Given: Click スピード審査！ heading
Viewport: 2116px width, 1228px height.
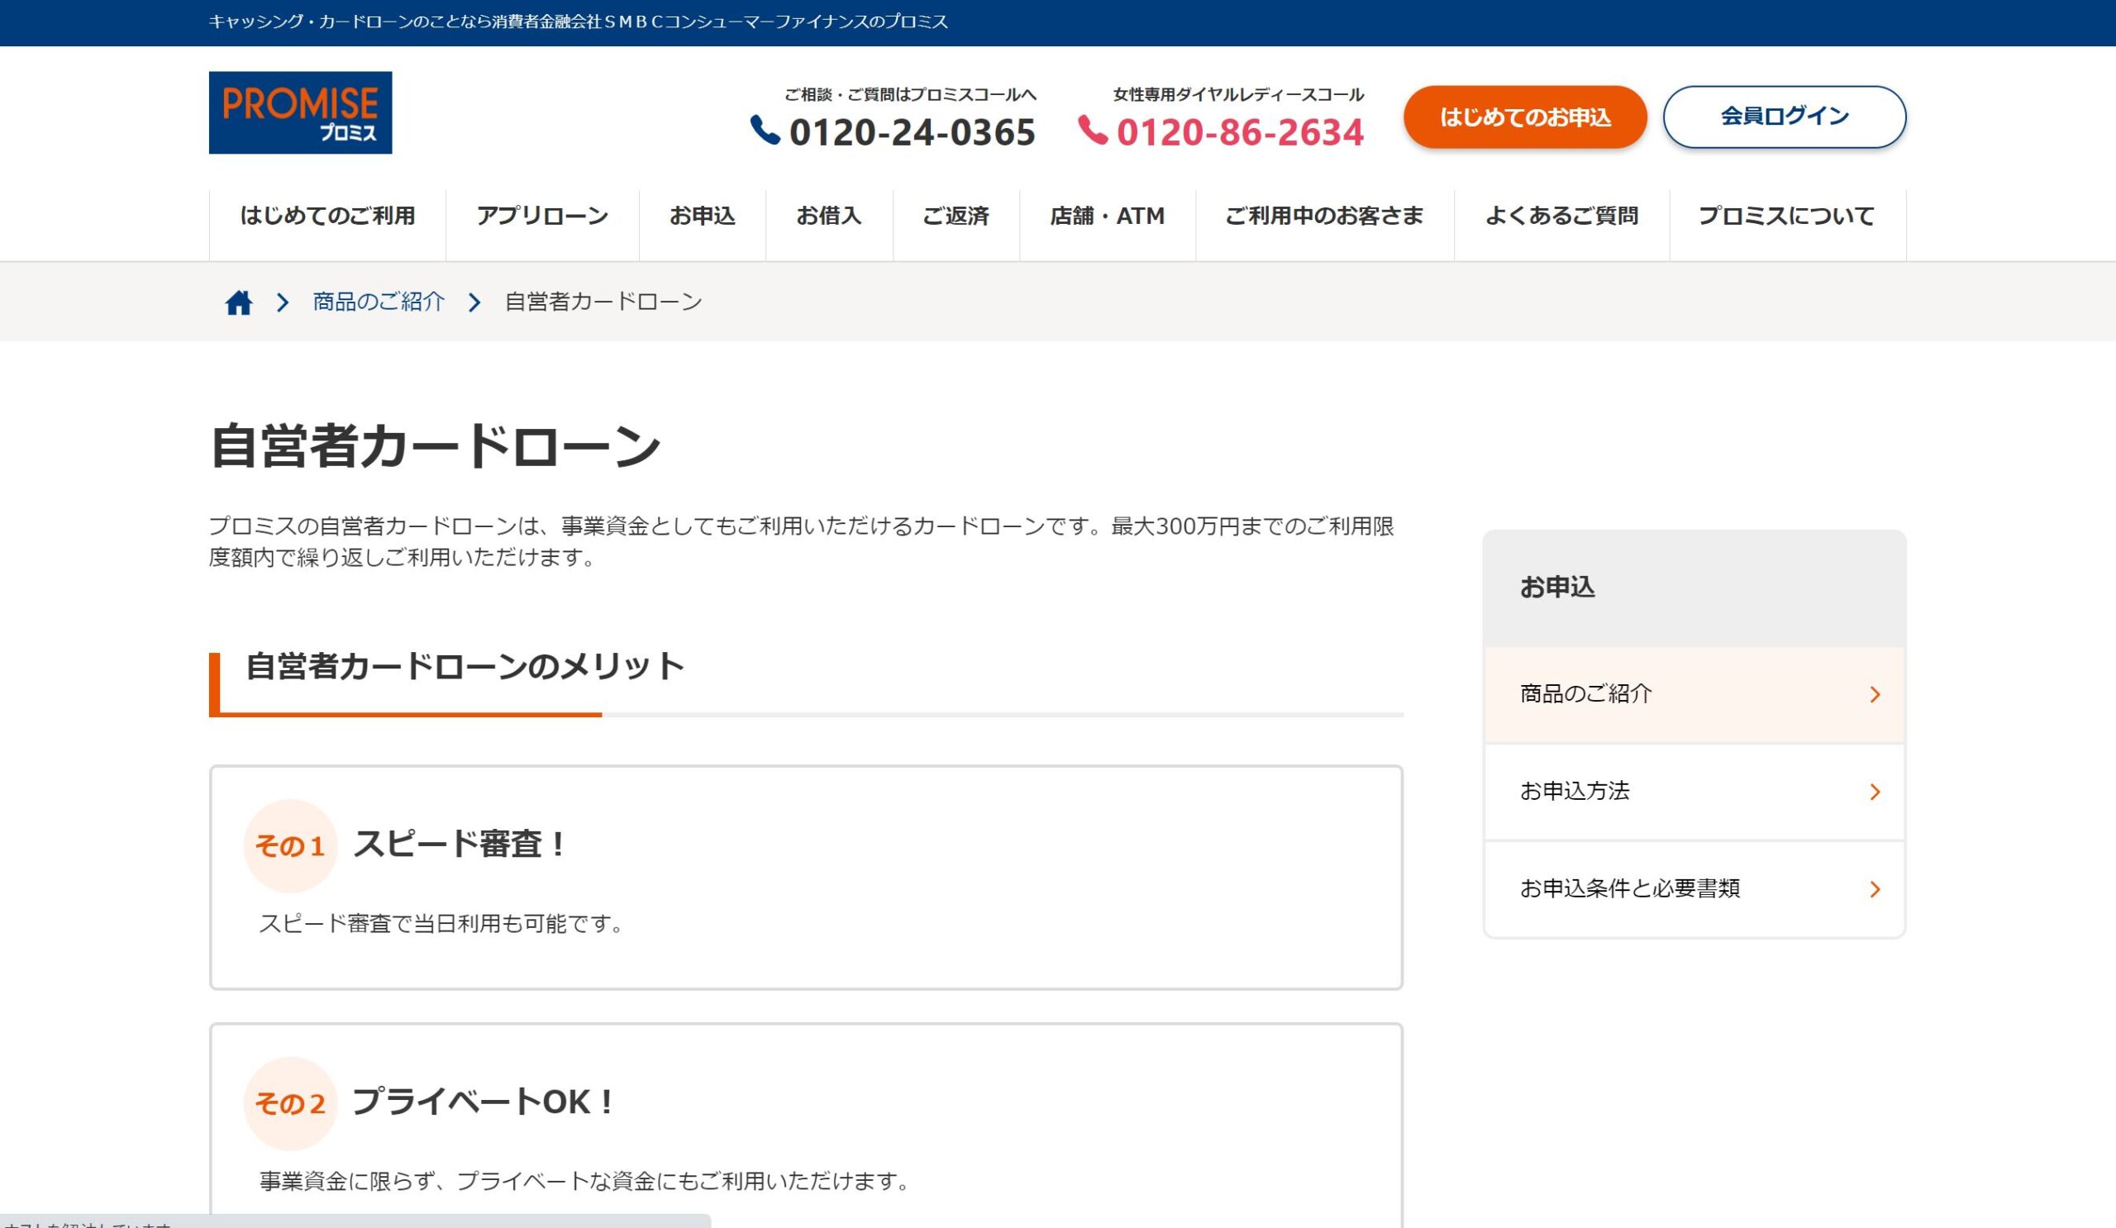Looking at the screenshot, I should coord(460,845).
